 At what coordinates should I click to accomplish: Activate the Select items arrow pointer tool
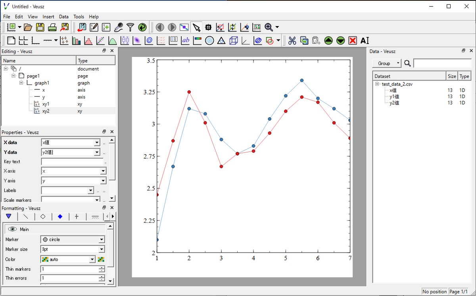pos(196,27)
